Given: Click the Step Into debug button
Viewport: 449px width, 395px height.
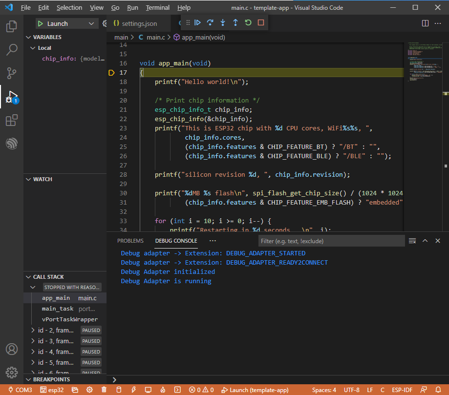Looking at the screenshot, I should [x=223, y=22].
